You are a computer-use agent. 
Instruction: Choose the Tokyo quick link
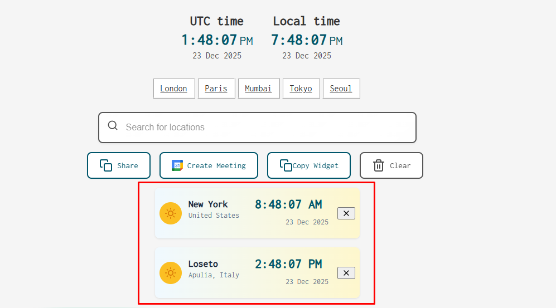coord(301,89)
